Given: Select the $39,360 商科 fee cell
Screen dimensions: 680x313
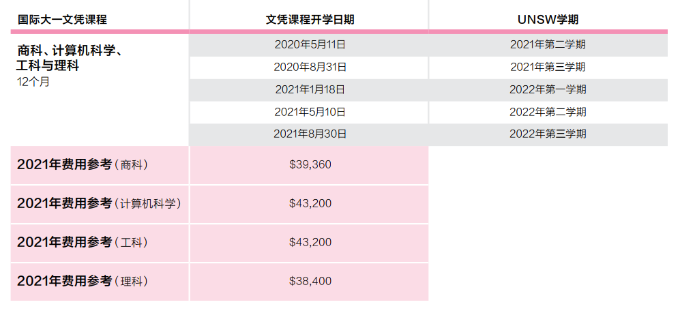Looking at the screenshot, I should click(x=309, y=165).
